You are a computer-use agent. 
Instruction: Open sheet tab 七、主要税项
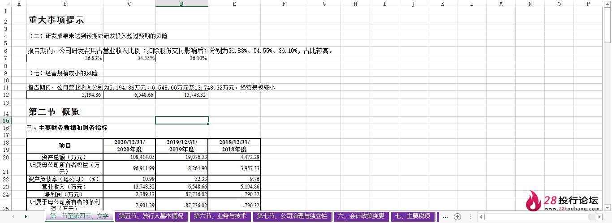(x=413, y=216)
